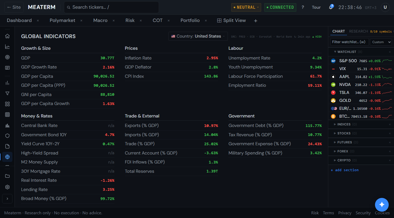Image resolution: width=394 pixels, height=218 pixels.
Task: Expand the FUTURES section
Action: (x=345, y=142)
